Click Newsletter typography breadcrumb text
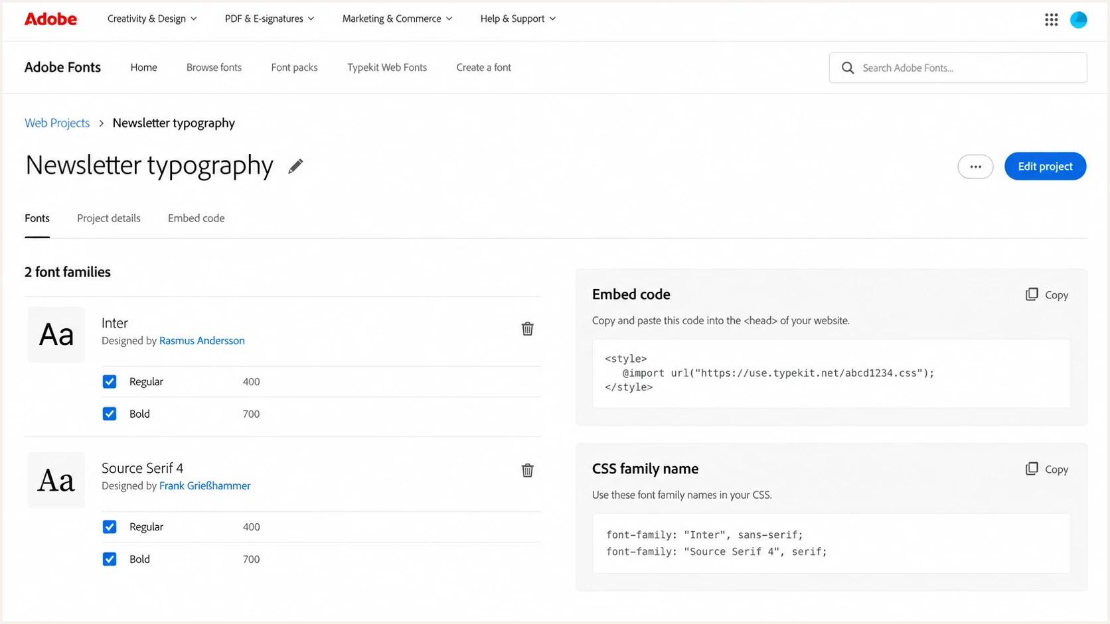The image size is (1110, 624). click(174, 123)
